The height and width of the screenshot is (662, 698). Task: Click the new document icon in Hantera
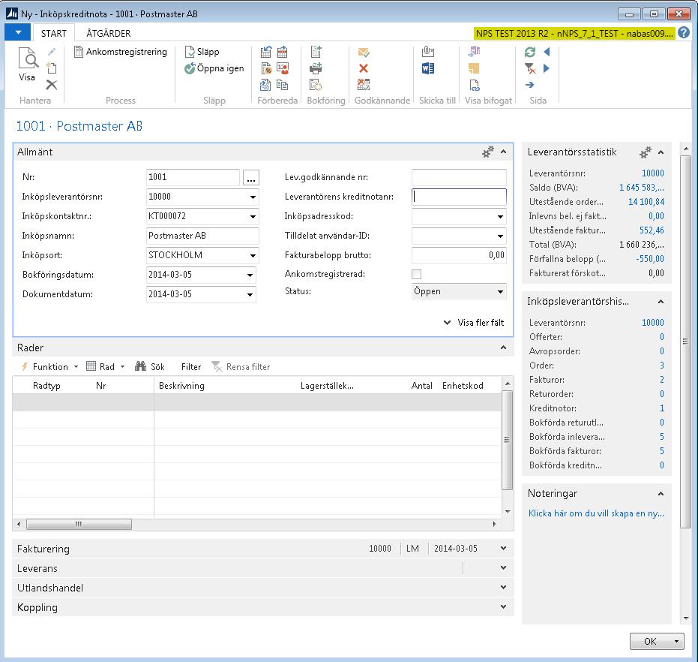tap(52, 68)
